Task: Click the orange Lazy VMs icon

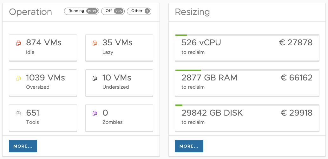Action: pyautogui.click(x=95, y=43)
